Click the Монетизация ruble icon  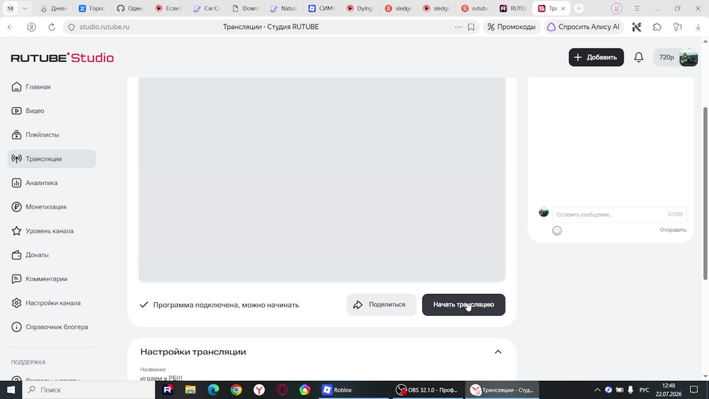(x=17, y=207)
